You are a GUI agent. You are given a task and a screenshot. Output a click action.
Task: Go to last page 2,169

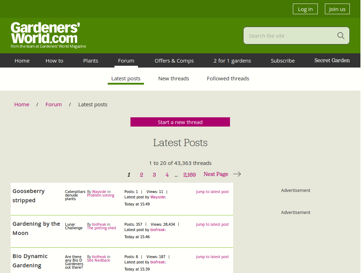click(189, 175)
